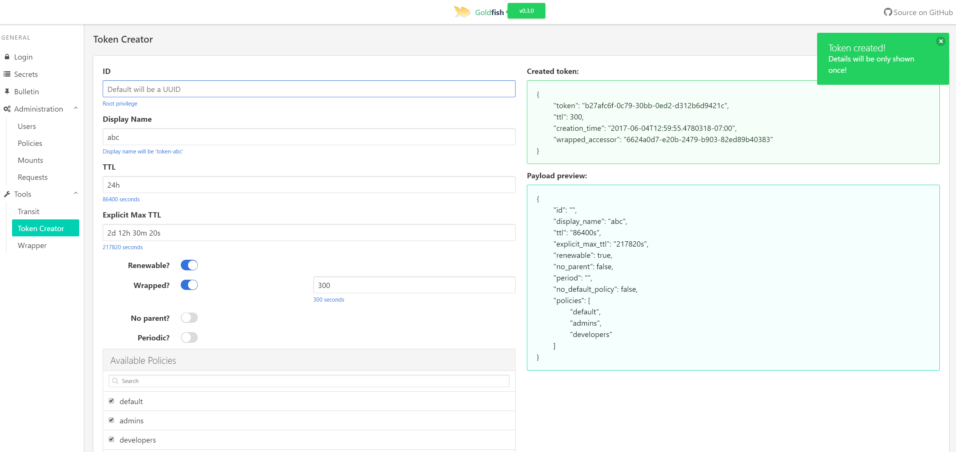Click the pin icon beside Bulletin

point(7,91)
